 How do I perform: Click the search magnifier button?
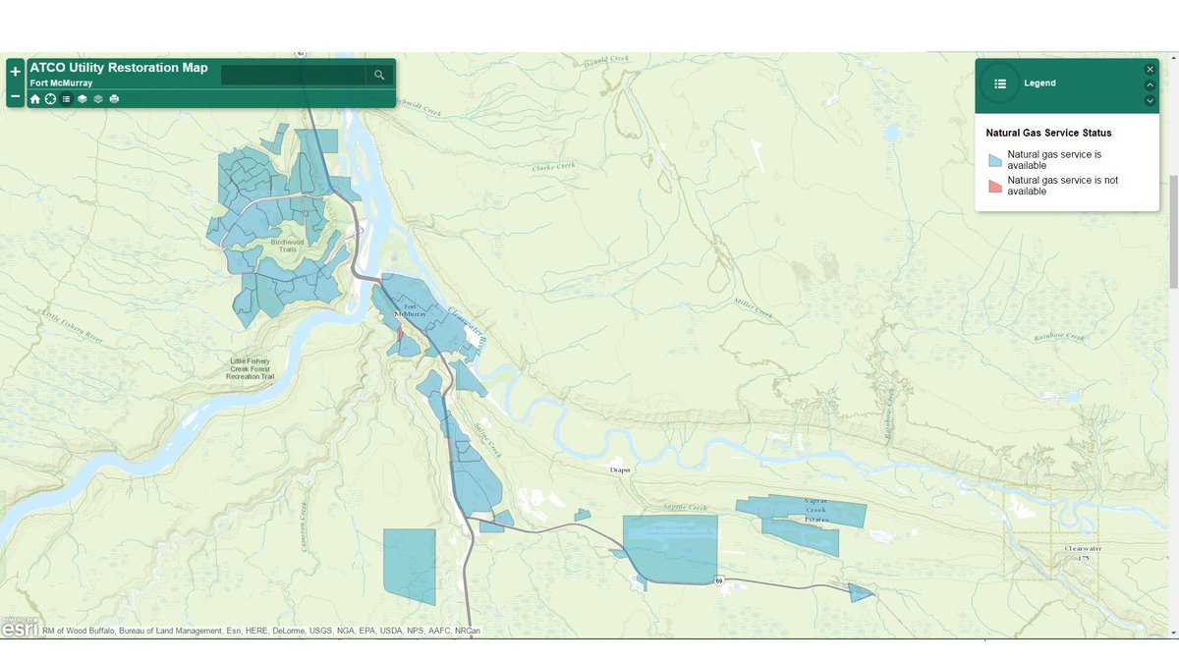(379, 75)
